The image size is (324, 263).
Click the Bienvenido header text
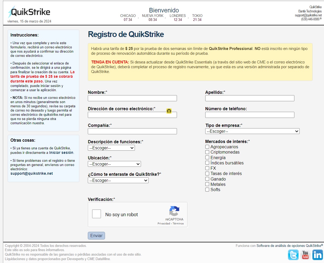(x=164, y=10)
